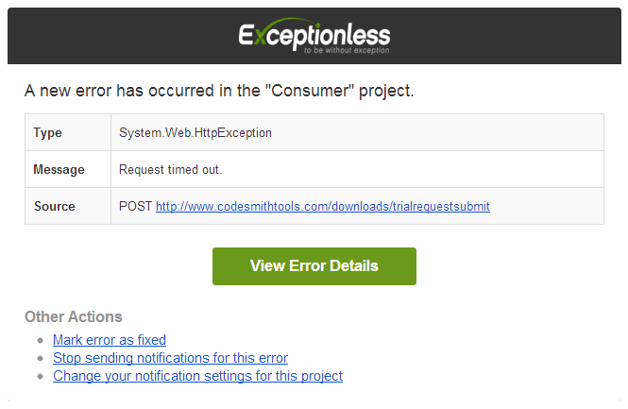Click the POST method text
The width and height of the screenshot is (628, 409).
point(135,206)
